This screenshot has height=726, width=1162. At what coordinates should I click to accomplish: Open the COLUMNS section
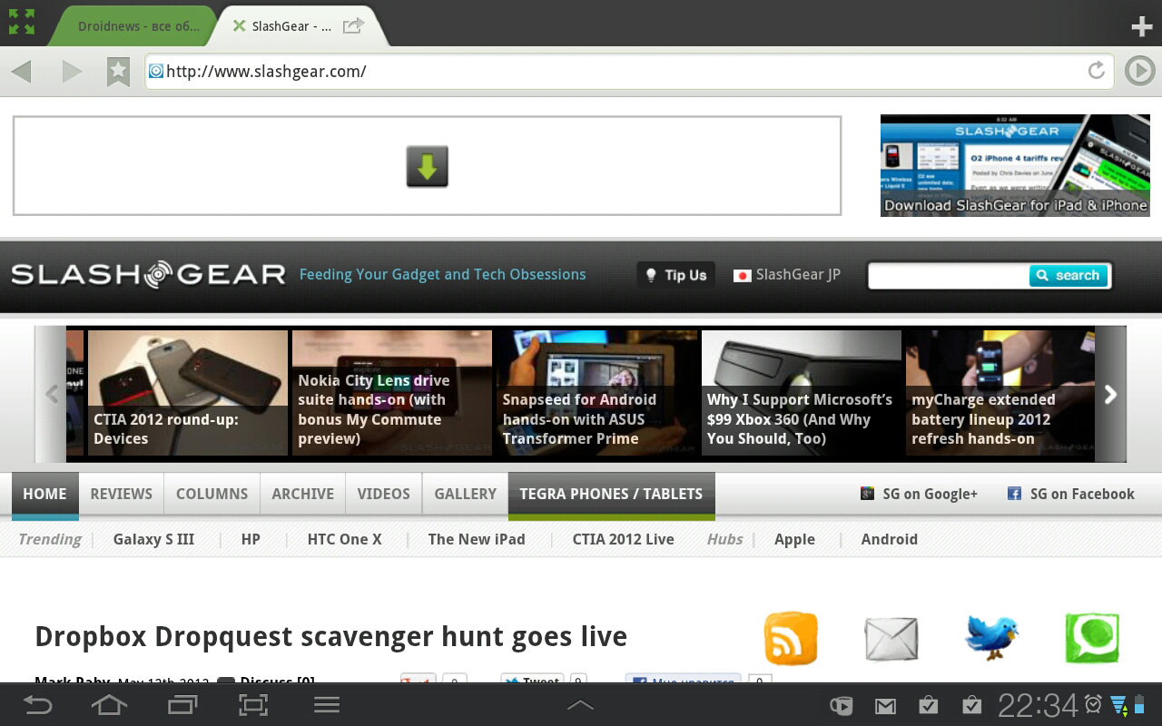tap(212, 495)
